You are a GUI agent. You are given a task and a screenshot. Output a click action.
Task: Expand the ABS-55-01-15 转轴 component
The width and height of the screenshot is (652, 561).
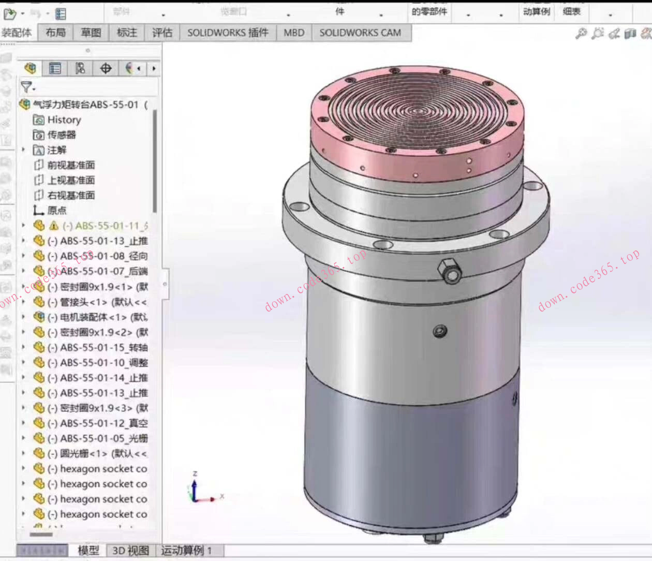click(x=23, y=347)
